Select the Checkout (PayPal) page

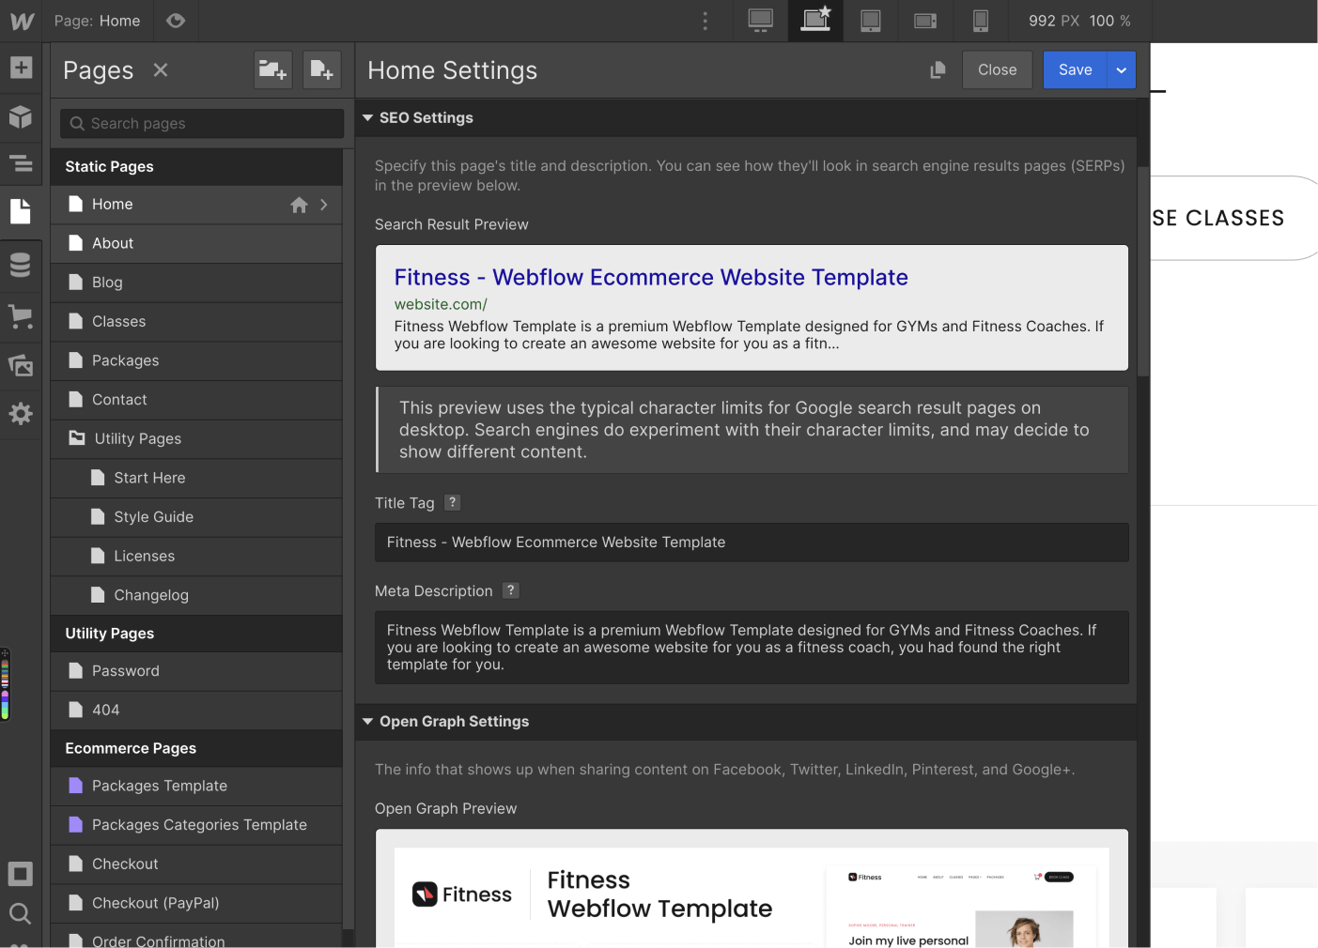(x=196, y=903)
